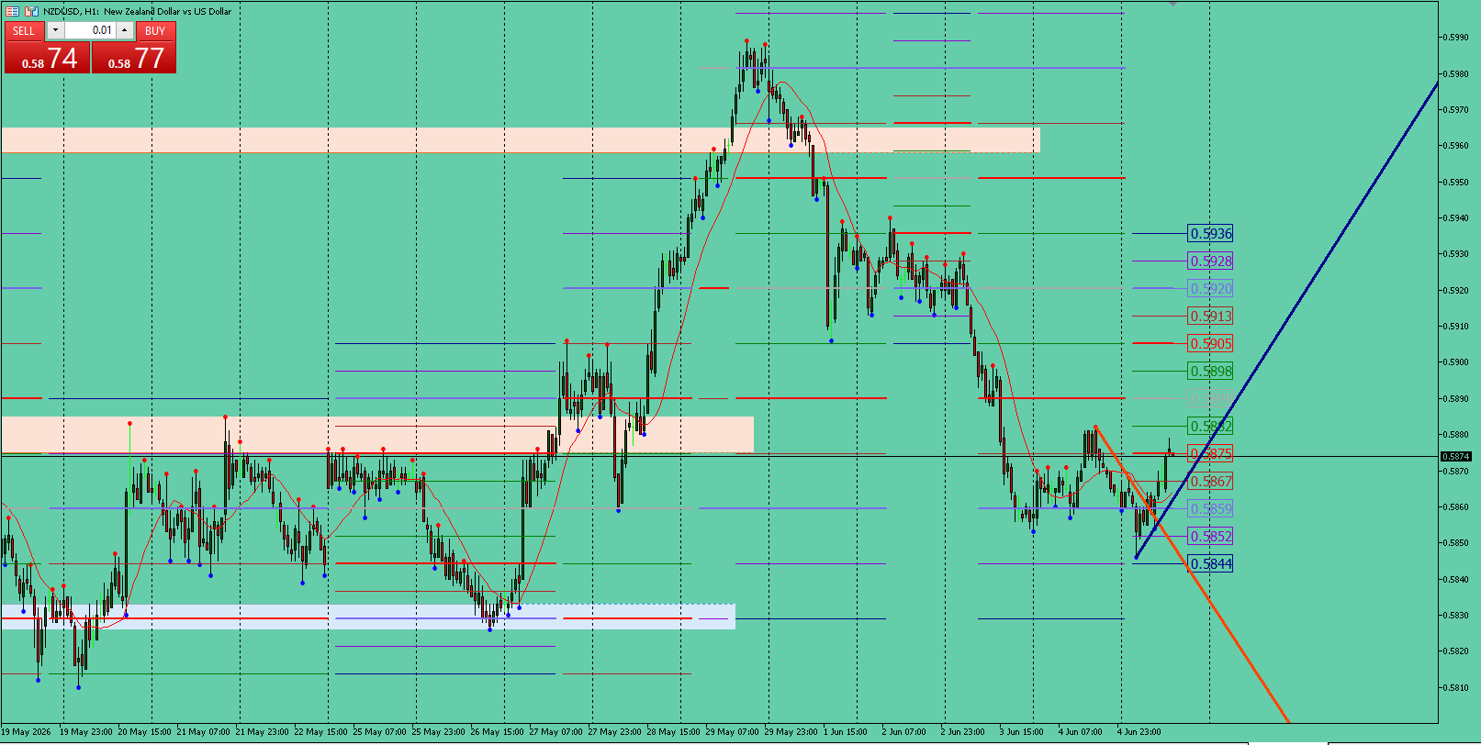Select the upper pink supply zone rectangle
The image size is (1481, 745).
click(521, 140)
